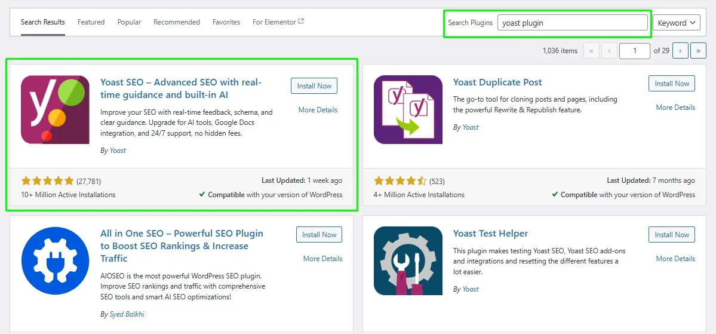The height and width of the screenshot is (334, 716).
Task: Install the Yoast SEO plugin now
Action: pos(314,86)
